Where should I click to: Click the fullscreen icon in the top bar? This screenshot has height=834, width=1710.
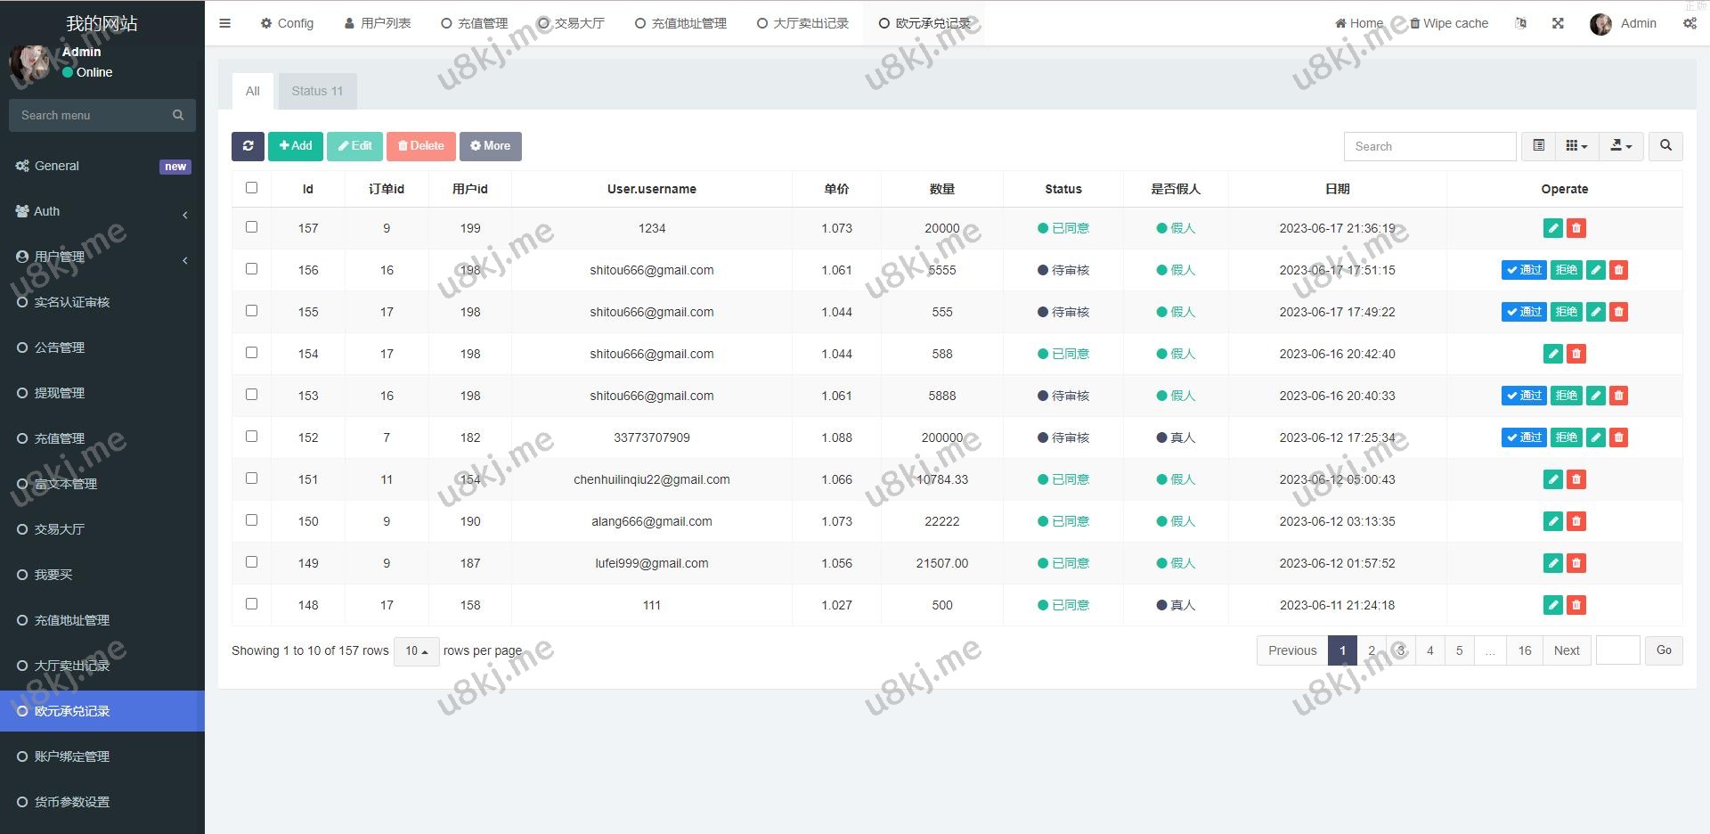1558,23
